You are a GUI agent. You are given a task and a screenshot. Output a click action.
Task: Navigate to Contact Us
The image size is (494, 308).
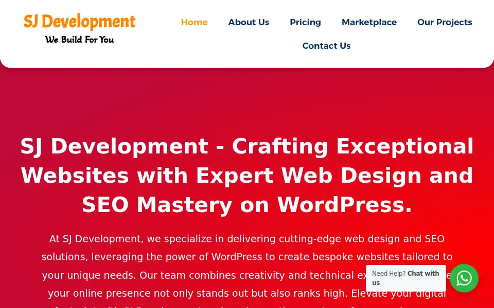point(326,46)
